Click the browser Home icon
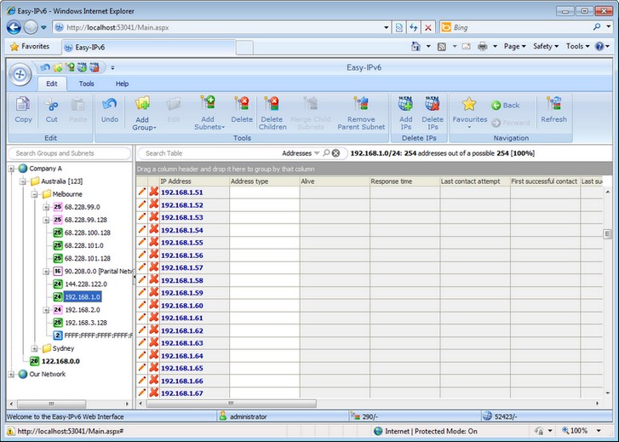619x442 pixels. tap(416, 46)
